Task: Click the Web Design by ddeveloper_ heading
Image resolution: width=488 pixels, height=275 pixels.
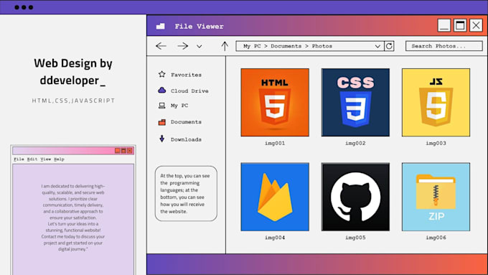Action: pyautogui.click(x=73, y=72)
